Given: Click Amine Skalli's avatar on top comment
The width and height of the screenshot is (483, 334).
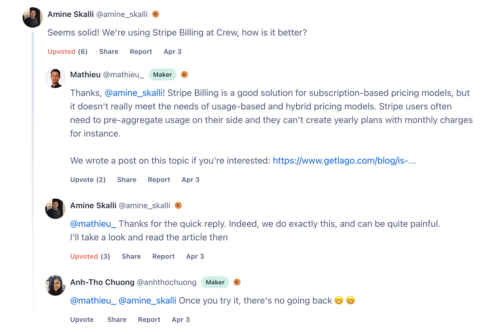Looking at the screenshot, I should coord(33,17).
